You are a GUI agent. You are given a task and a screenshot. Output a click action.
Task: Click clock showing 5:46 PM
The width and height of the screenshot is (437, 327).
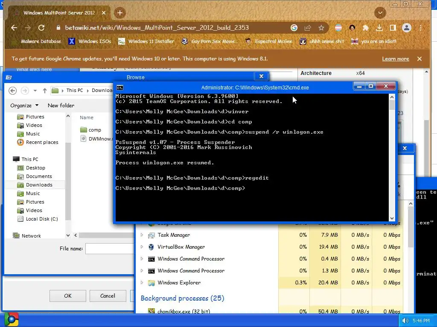[x=421, y=321]
